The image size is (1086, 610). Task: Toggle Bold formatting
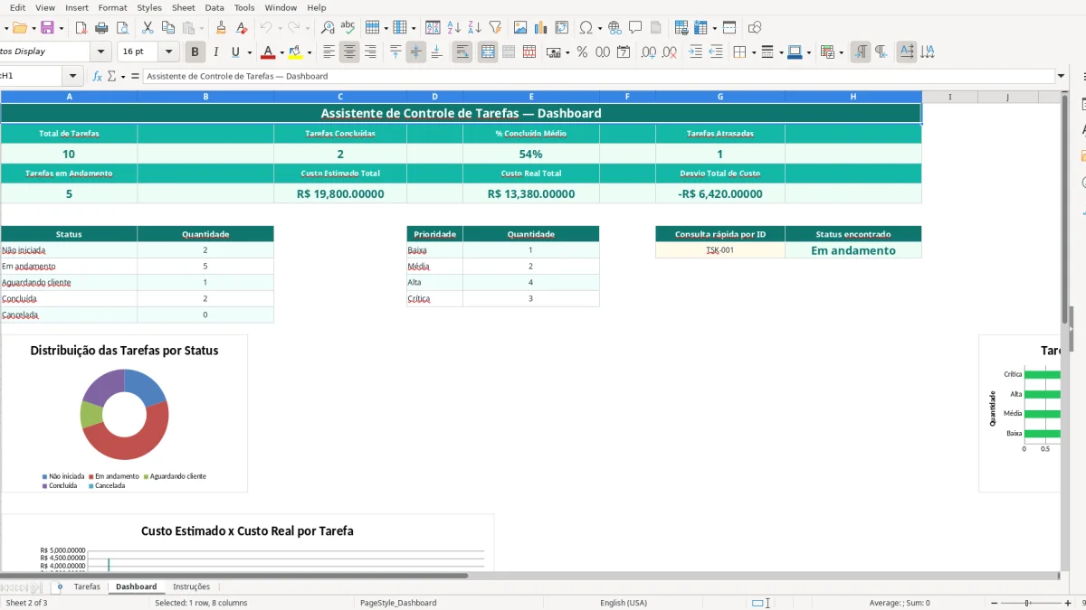point(194,52)
